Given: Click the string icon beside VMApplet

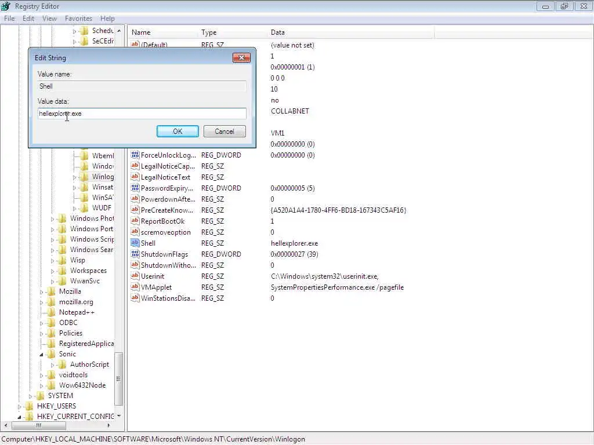Looking at the screenshot, I should (x=135, y=287).
